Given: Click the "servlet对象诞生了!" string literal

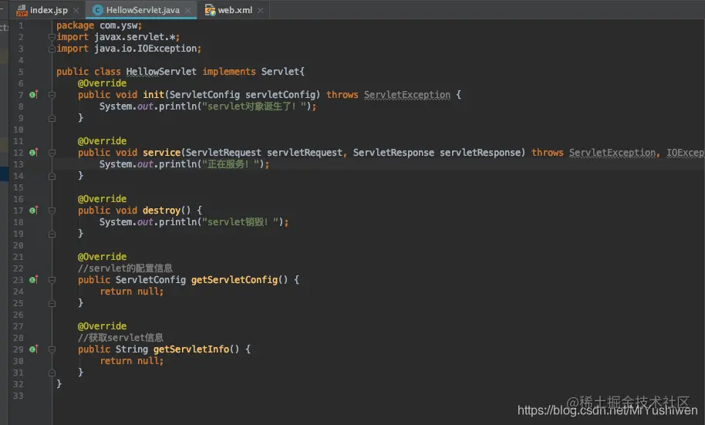Looking at the screenshot, I should (254, 106).
